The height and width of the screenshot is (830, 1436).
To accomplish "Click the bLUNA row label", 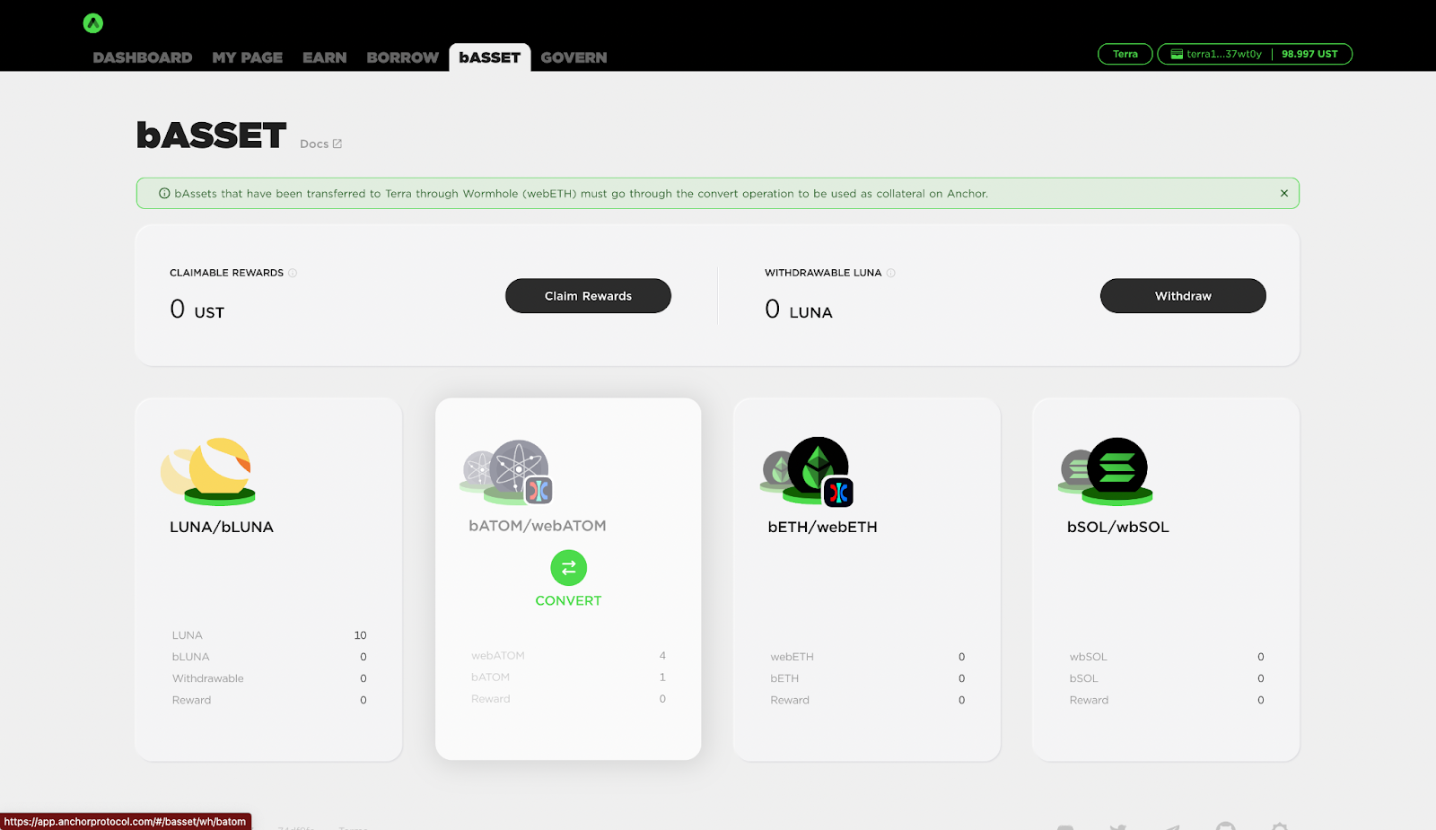I will point(191,657).
